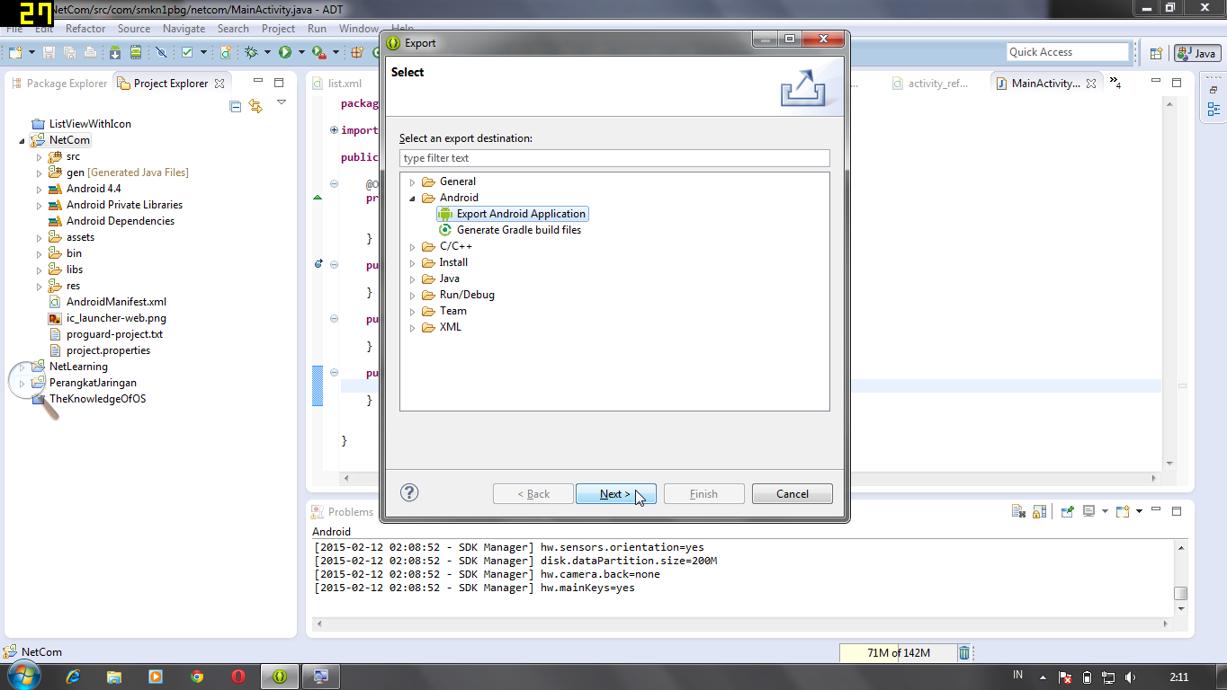The width and height of the screenshot is (1227, 690).
Task: Expand the XML category in export tree
Action: pyautogui.click(x=413, y=327)
